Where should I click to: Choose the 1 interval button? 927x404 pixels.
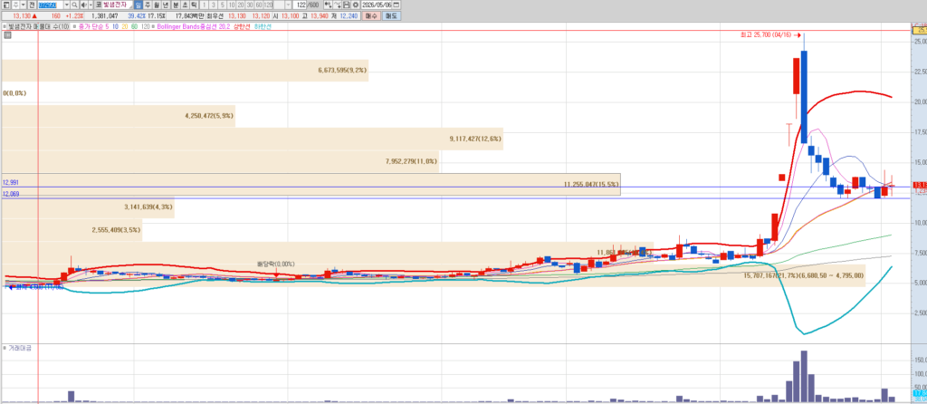(205, 5)
